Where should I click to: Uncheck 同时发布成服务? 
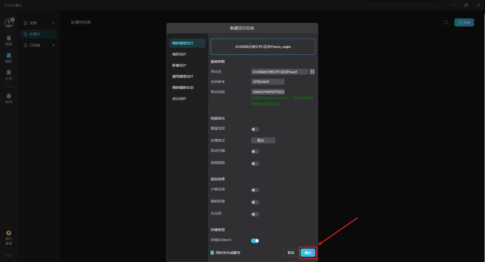[212, 252]
